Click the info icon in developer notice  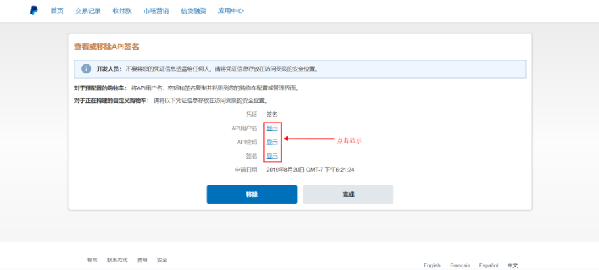[x=87, y=69]
